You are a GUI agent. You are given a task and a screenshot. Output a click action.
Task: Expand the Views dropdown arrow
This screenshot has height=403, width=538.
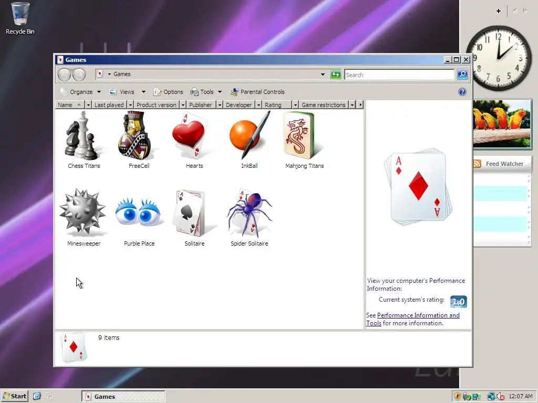click(x=144, y=92)
